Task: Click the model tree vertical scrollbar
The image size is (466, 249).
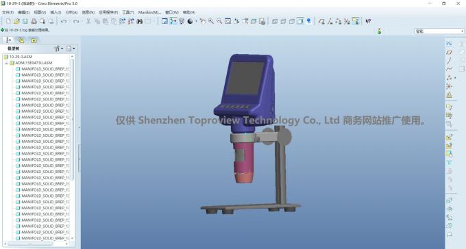Action: pyautogui.click(x=72, y=119)
